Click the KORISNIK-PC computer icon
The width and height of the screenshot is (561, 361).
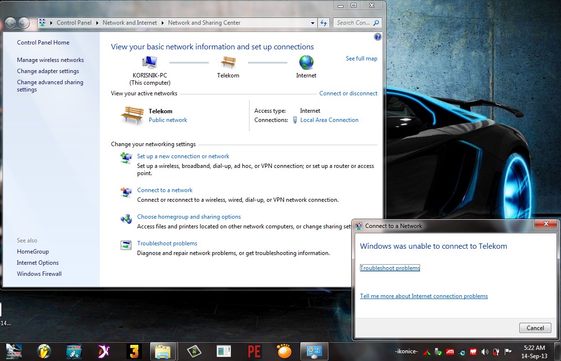(150, 62)
